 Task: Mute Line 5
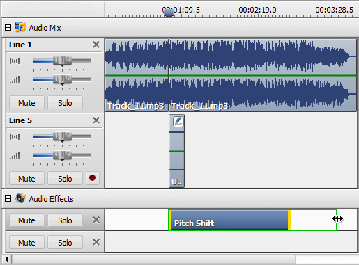pos(26,179)
